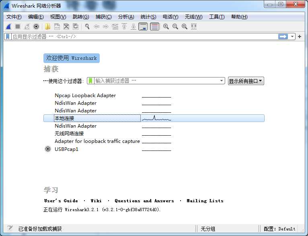
Task: Select Adapter for loopback traffic capture
Action: point(97,141)
